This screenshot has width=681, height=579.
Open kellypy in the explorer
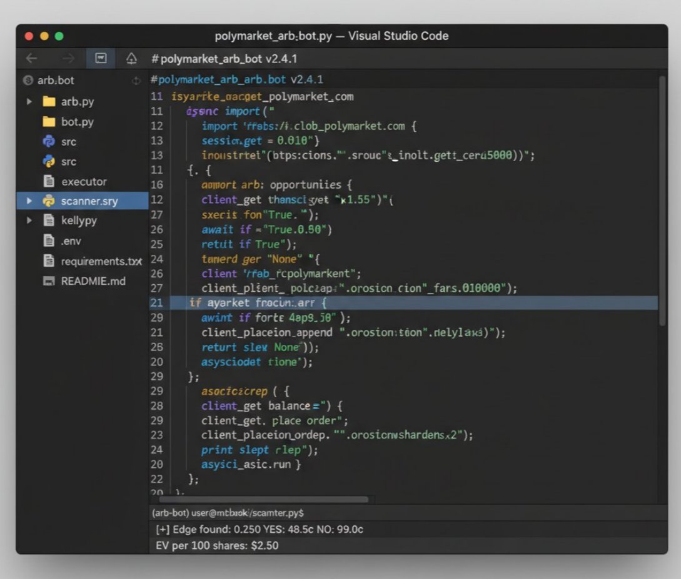(79, 220)
